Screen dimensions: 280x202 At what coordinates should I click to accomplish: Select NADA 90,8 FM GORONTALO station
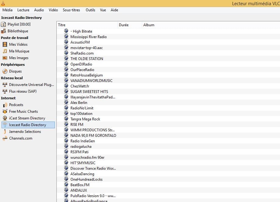[x=93, y=136]
